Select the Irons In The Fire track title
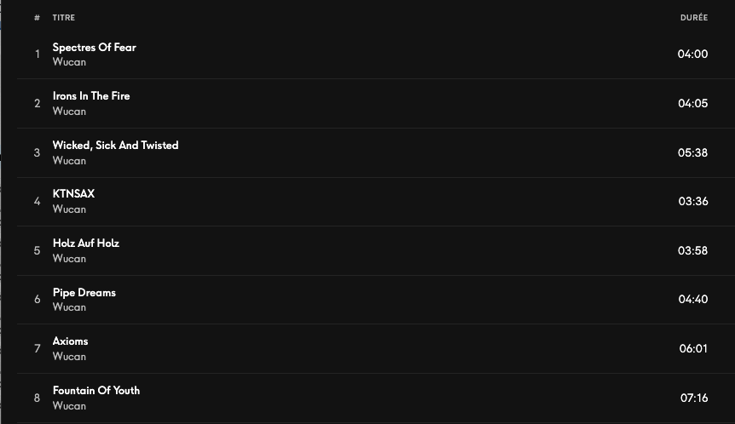735x424 pixels. [91, 96]
